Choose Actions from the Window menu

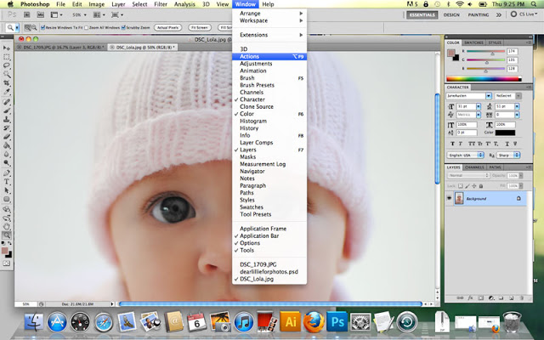pyautogui.click(x=269, y=56)
